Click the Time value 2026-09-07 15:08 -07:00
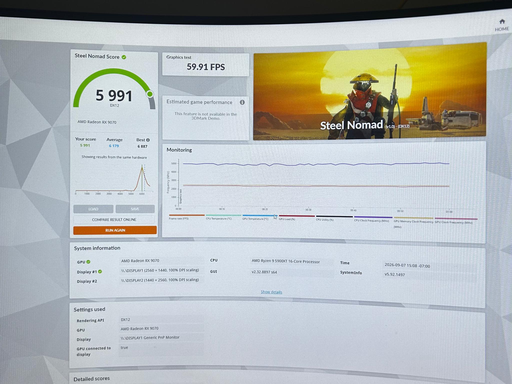Image resolution: width=512 pixels, height=384 pixels. pyautogui.click(x=407, y=265)
